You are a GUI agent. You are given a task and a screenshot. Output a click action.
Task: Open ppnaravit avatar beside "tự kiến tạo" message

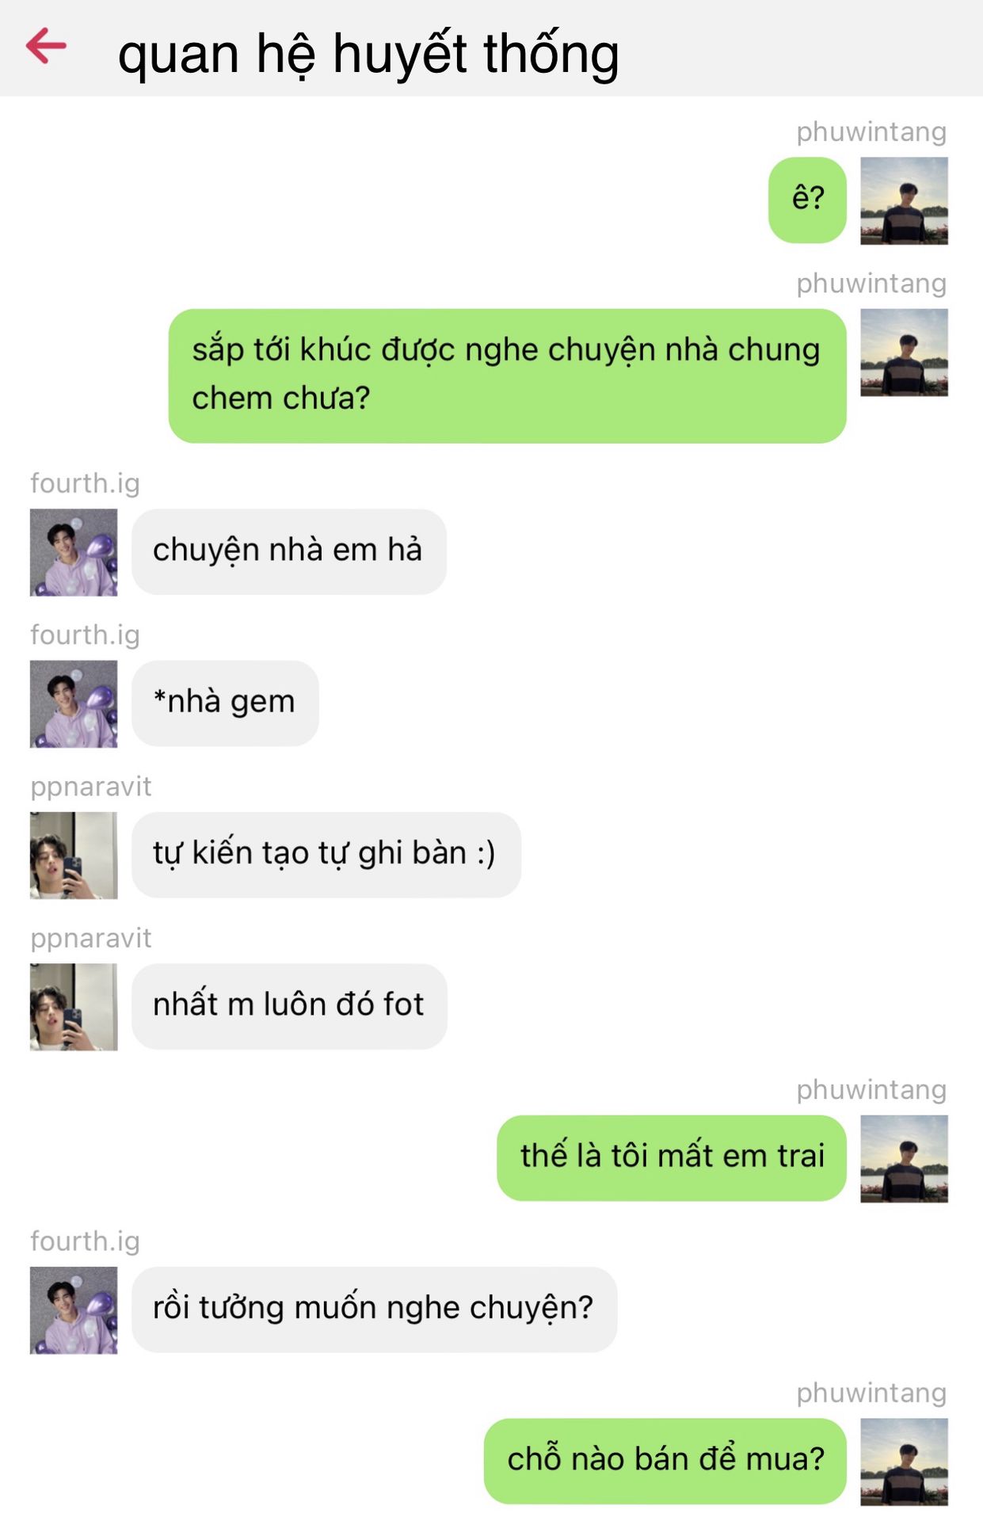[74, 856]
